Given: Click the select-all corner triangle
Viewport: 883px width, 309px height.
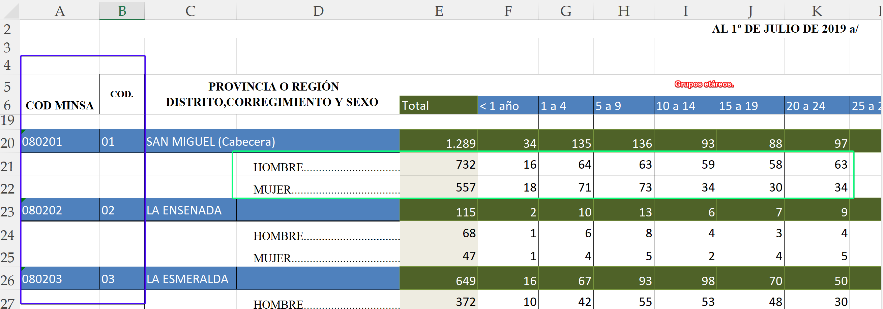Looking at the screenshot, I should click(x=10, y=11).
